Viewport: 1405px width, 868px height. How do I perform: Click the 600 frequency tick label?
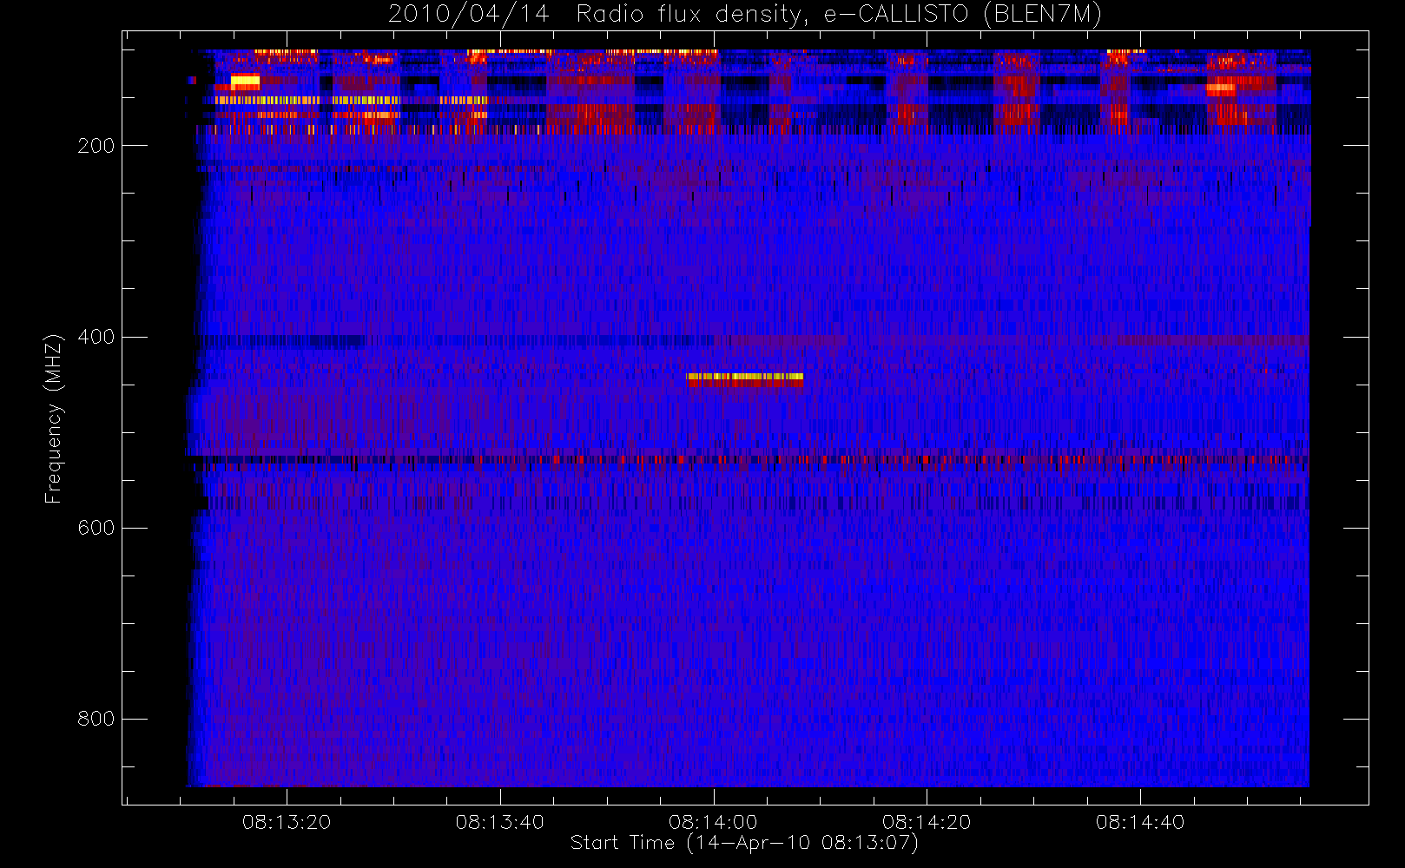(x=96, y=528)
